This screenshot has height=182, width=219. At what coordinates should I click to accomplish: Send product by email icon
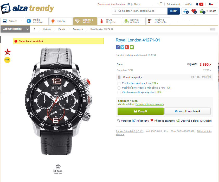pyautogui.click(x=132, y=47)
